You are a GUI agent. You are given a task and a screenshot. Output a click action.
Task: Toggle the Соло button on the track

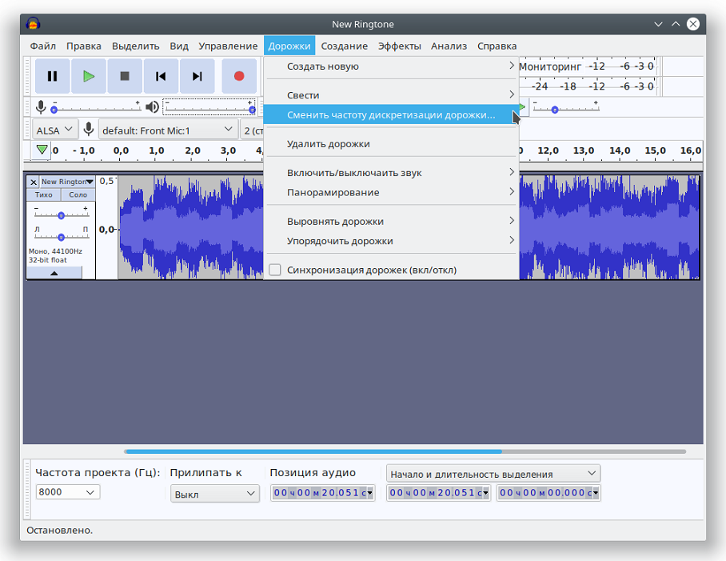78,195
